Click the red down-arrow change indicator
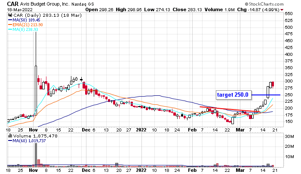301x174 pixels. pyautogui.click(x=282, y=10)
